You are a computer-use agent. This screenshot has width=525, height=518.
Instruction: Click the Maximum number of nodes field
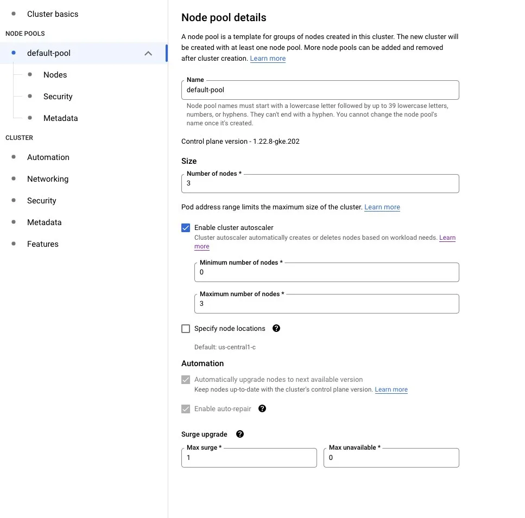327,304
